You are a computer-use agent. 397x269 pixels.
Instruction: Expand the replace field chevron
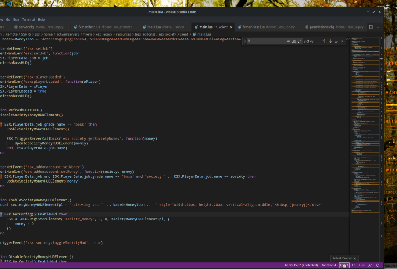(245, 41)
